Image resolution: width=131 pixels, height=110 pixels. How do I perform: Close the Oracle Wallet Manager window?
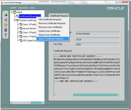coord(125,2)
